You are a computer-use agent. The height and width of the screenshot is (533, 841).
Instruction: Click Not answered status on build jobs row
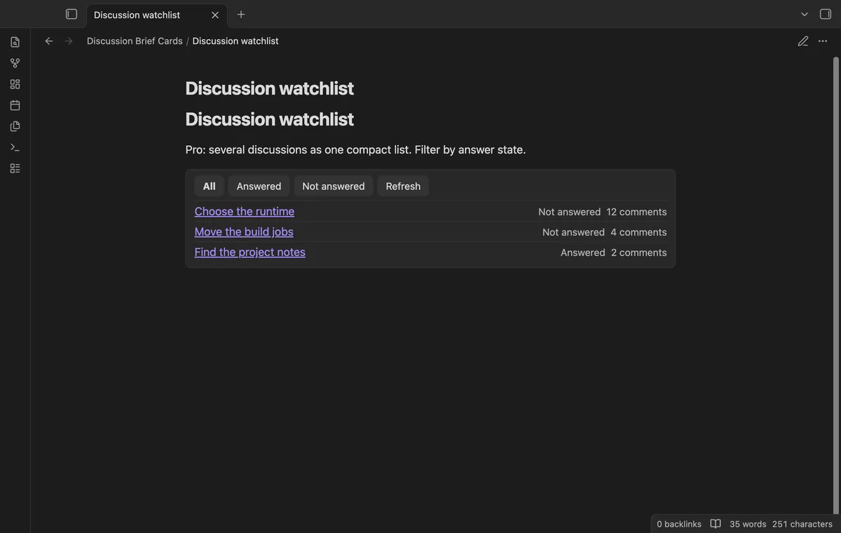573,232
